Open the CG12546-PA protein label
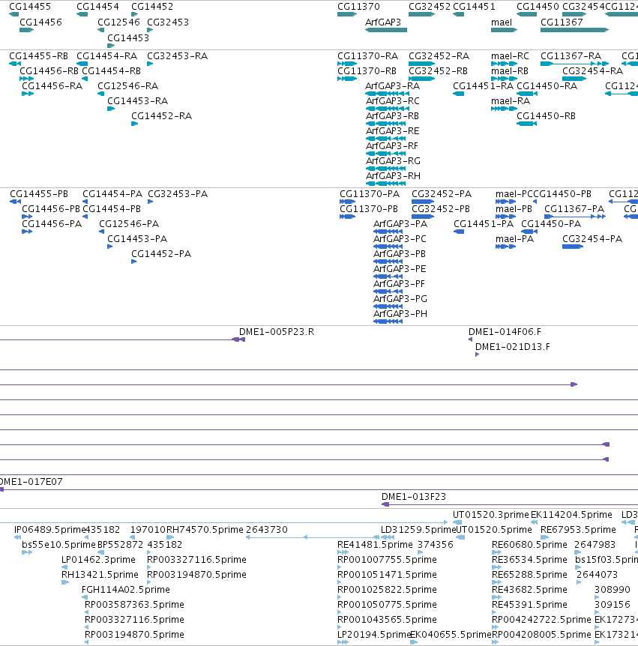 (129, 224)
